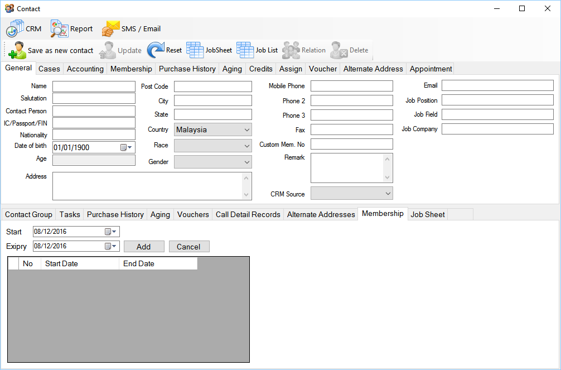Click the IC/Passport/FIN field
561x370 pixels.
pos(94,123)
